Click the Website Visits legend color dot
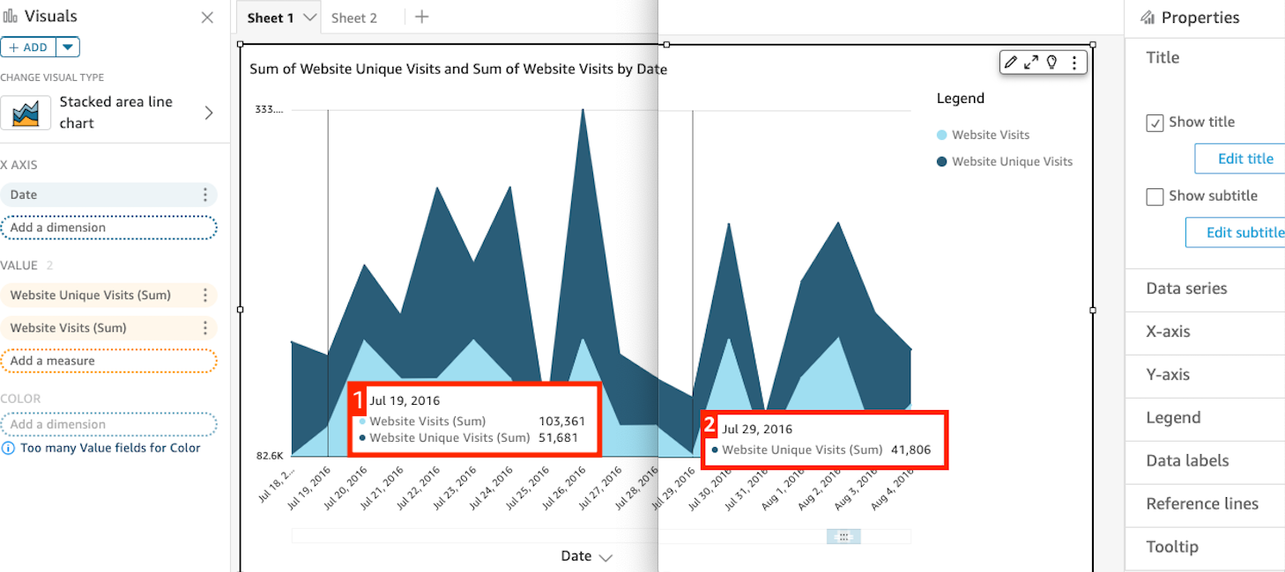Viewport: 1285px width, 572px height. (942, 135)
